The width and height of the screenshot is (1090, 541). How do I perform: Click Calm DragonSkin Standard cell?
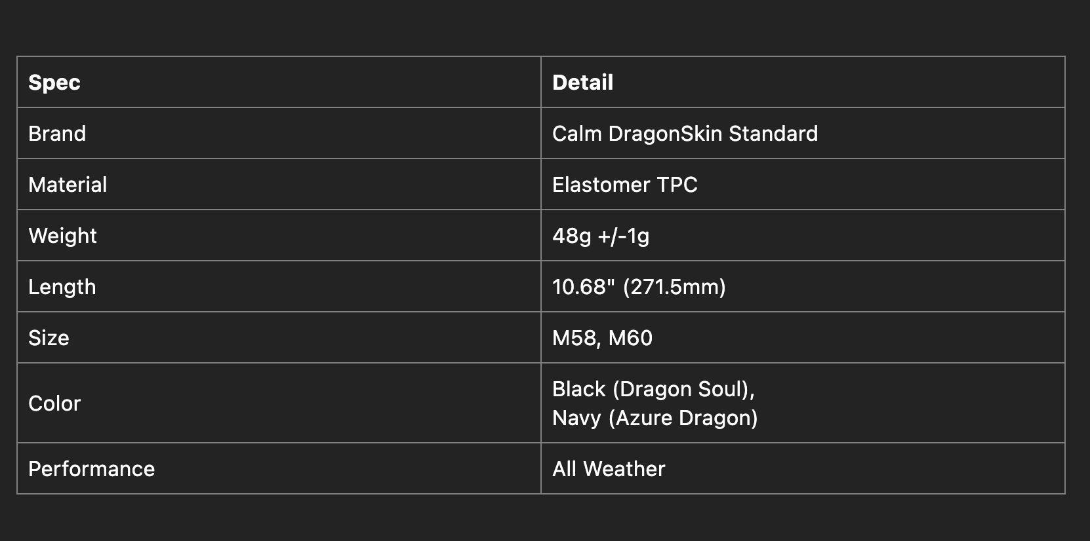[685, 134]
